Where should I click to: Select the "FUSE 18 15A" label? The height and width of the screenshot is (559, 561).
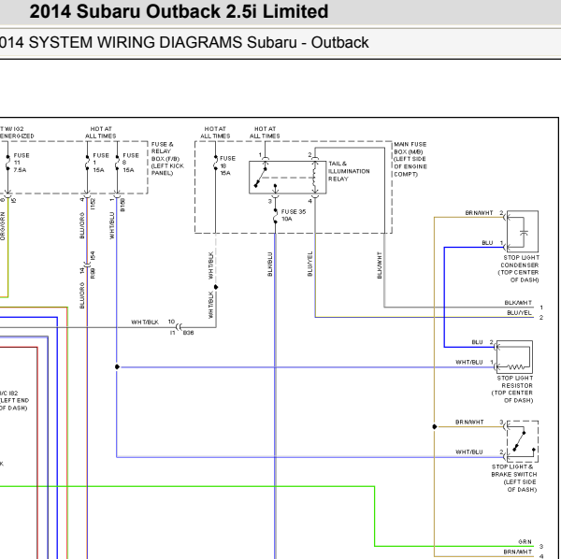227,165
